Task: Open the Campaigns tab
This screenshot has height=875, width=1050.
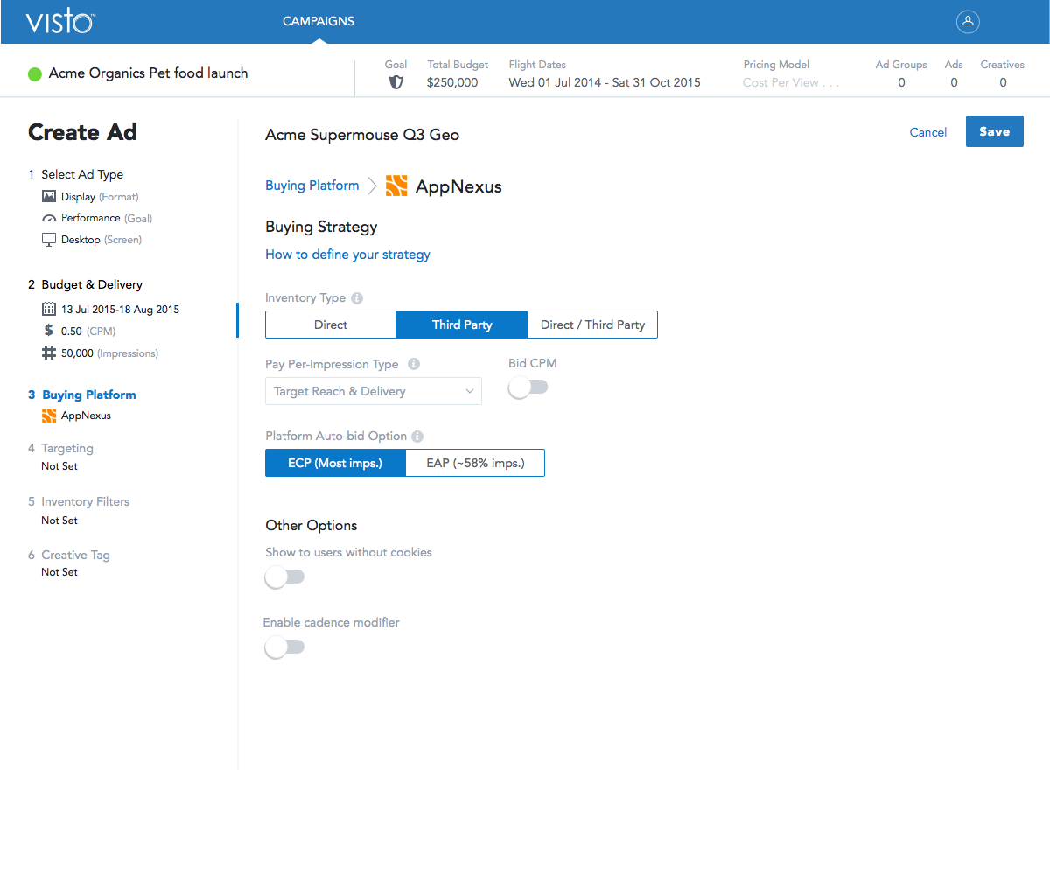Action: click(318, 22)
